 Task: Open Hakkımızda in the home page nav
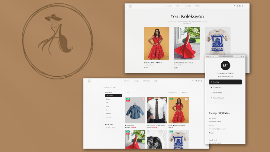tap(188, 6)
